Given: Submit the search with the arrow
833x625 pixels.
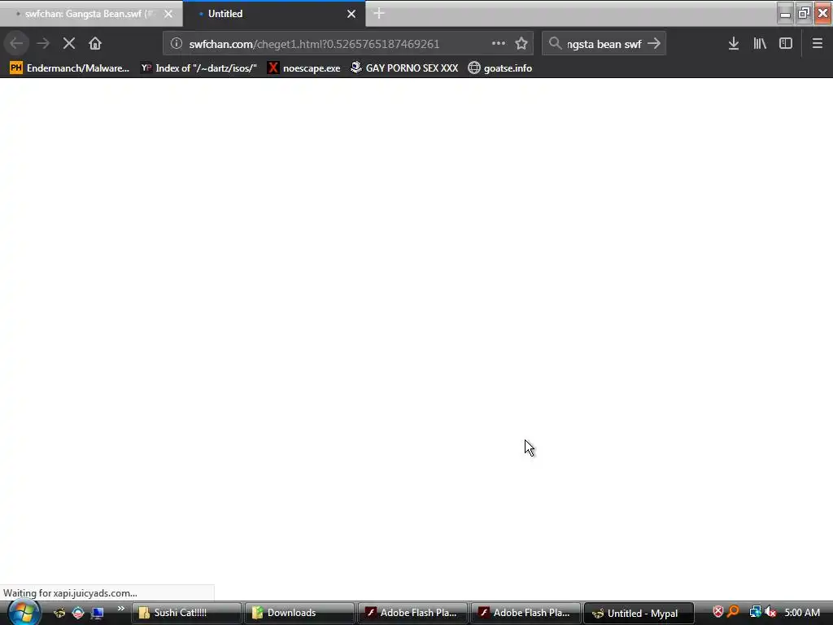Looking at the screenshot, I should coord(654,44).
